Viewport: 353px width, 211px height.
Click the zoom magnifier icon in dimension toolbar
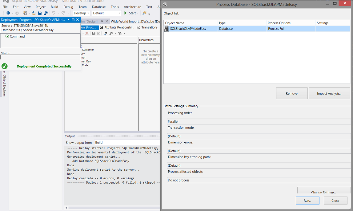point(111,34)
